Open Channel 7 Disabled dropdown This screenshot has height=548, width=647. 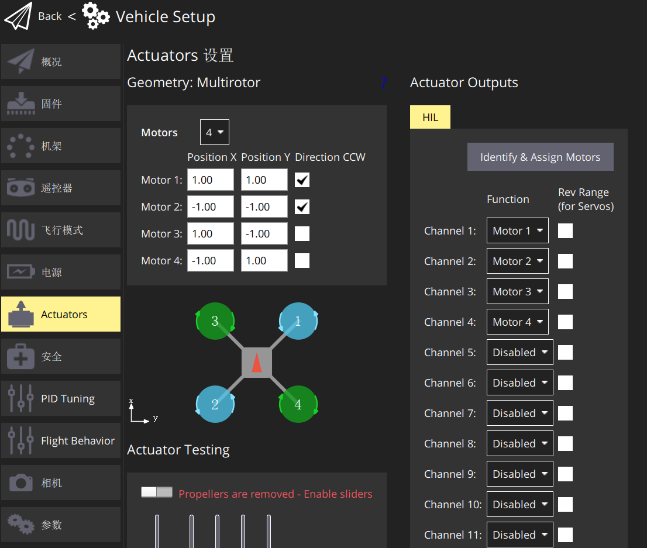(520, 413)
